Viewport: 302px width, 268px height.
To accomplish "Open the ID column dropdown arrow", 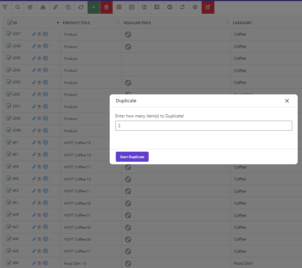I will click(x=58, y=22).
